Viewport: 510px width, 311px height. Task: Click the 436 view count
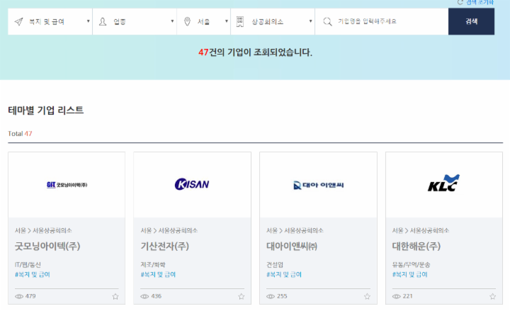click(157, 296)
